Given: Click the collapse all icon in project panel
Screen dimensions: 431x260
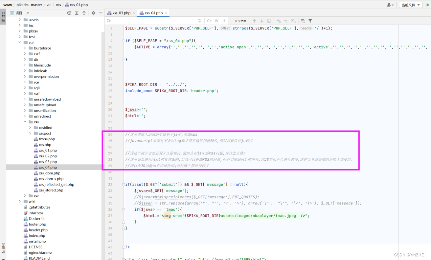Looking at the screenshot, I should coord(84,13).
